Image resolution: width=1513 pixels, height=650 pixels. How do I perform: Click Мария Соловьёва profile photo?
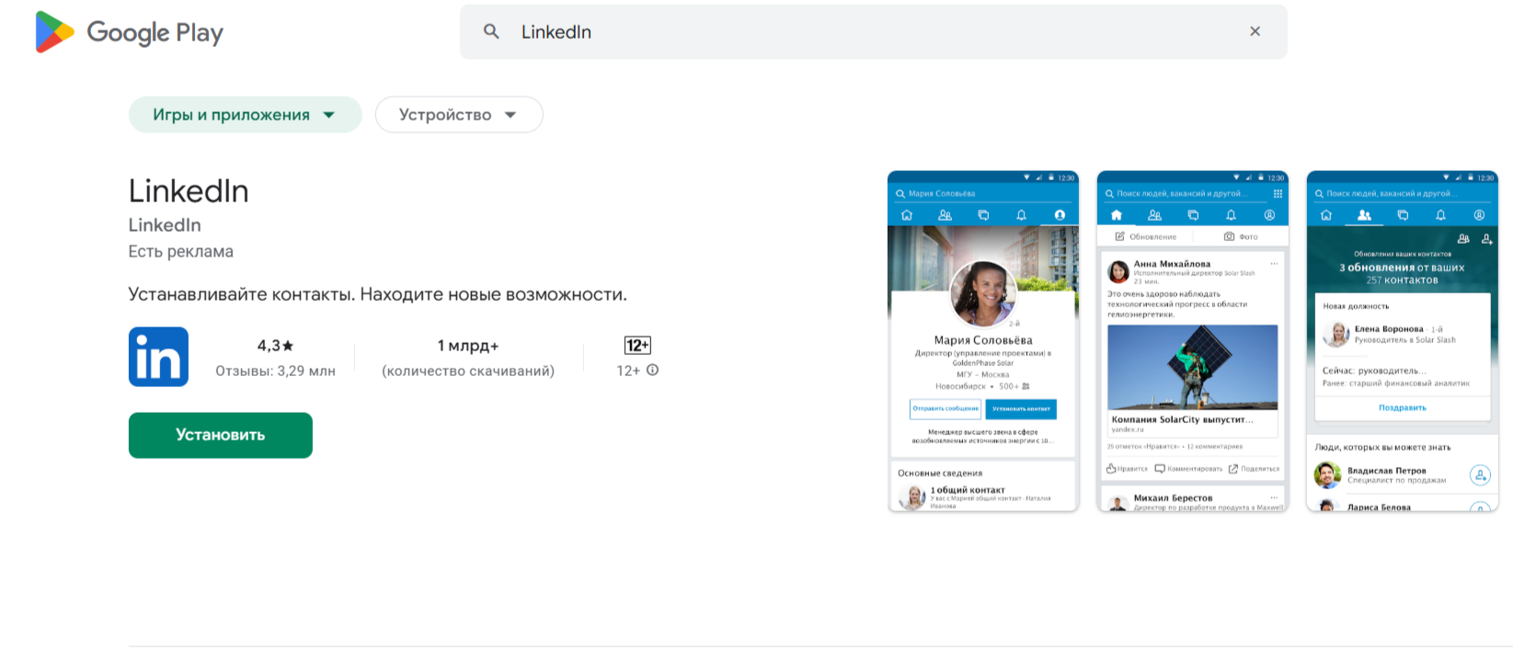982,294
